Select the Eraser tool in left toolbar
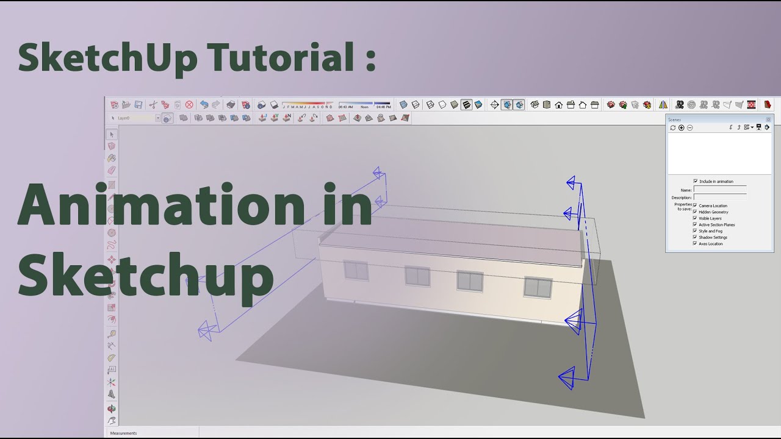This screenshot has width=781, height=439. [x=112, y=170]
